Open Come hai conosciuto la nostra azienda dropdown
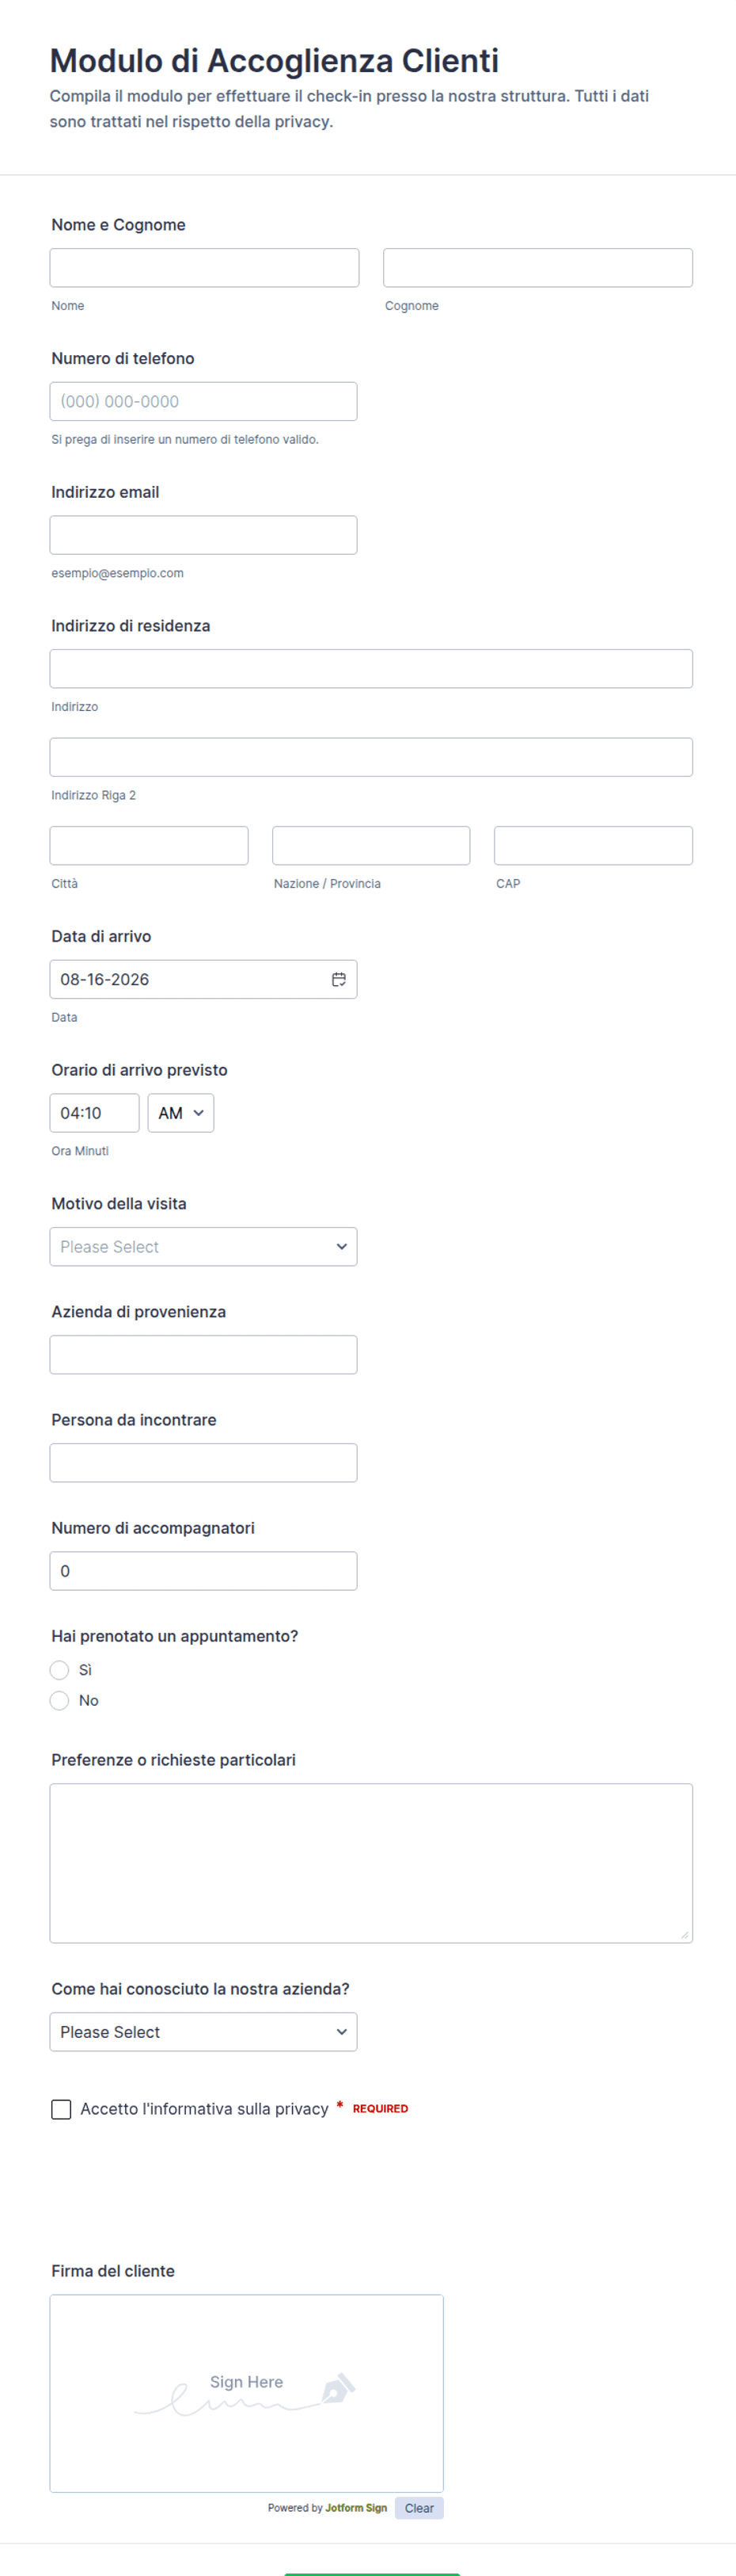 (203, 2032)
